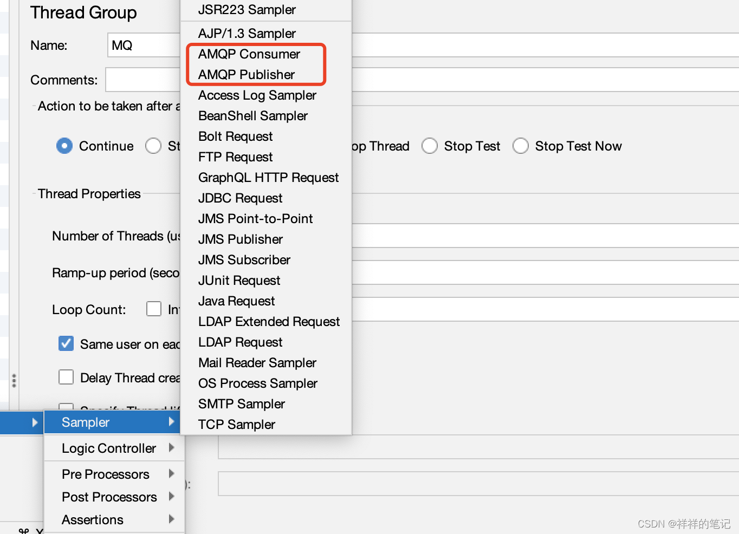Choose the SMTP Sampler entry

click(241, 403)
